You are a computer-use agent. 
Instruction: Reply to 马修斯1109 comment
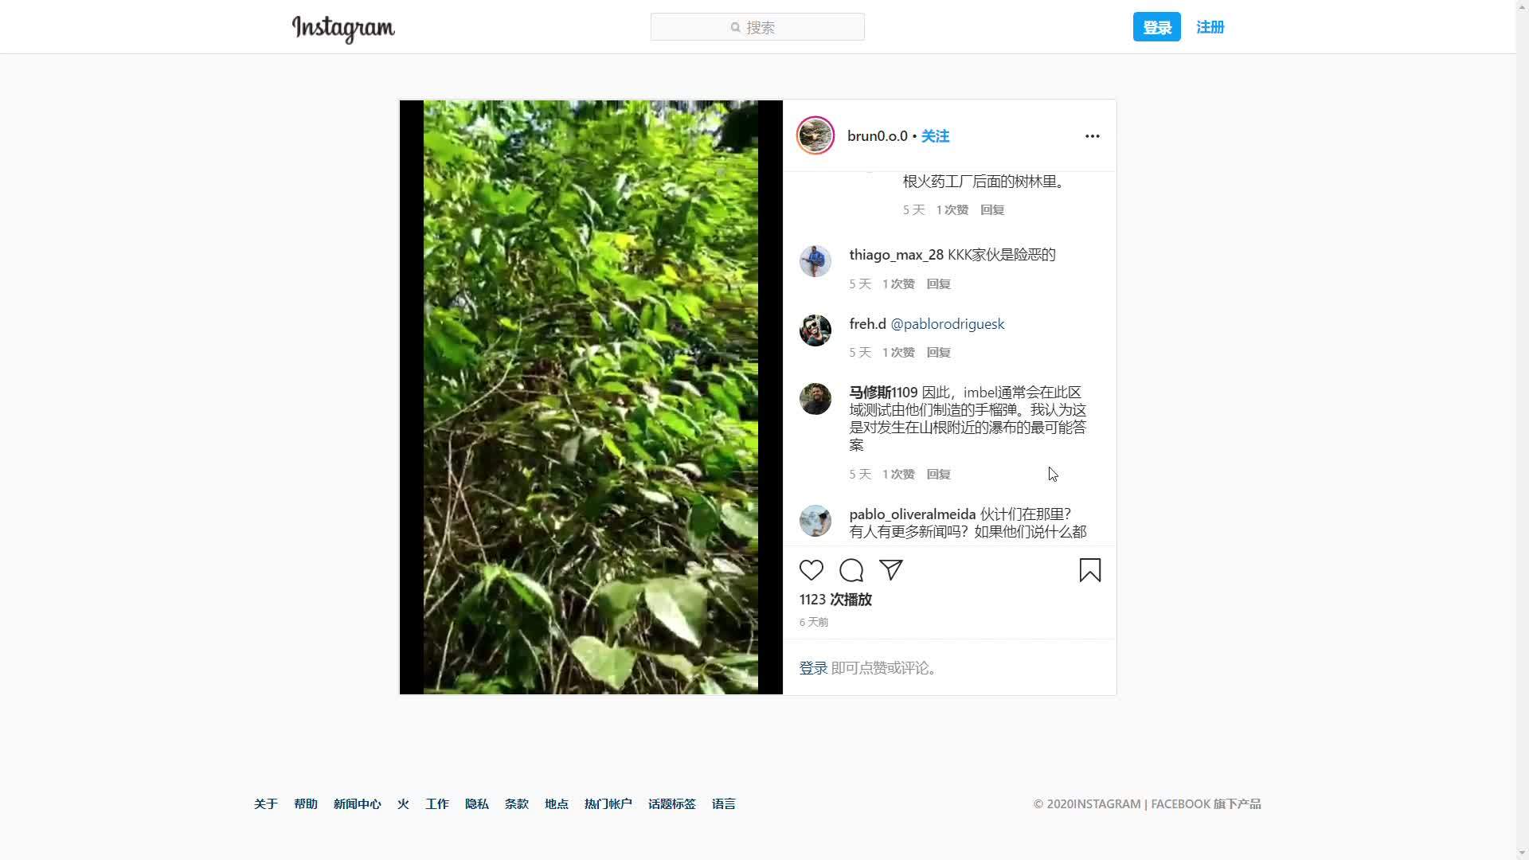[x=938, y=474]
